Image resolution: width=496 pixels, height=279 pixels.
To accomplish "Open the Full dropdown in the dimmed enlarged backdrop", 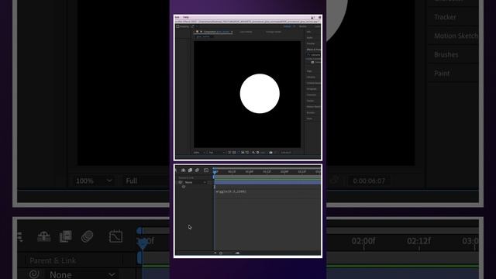I will pos(146,181).
